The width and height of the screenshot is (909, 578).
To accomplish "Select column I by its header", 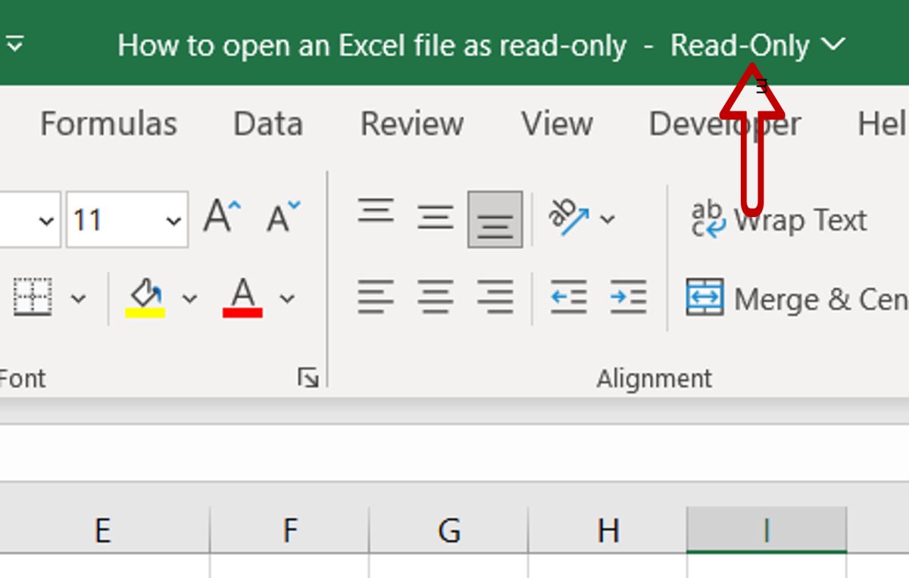I will (767, 531).
